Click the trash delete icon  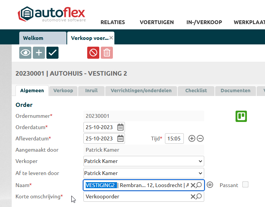coord(107,53)
